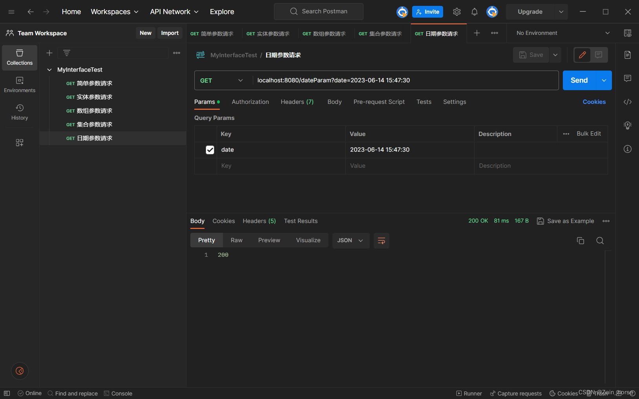Viewport: 639px width, 399px height.
Task: Search within the response body
Action: point(600,241)
